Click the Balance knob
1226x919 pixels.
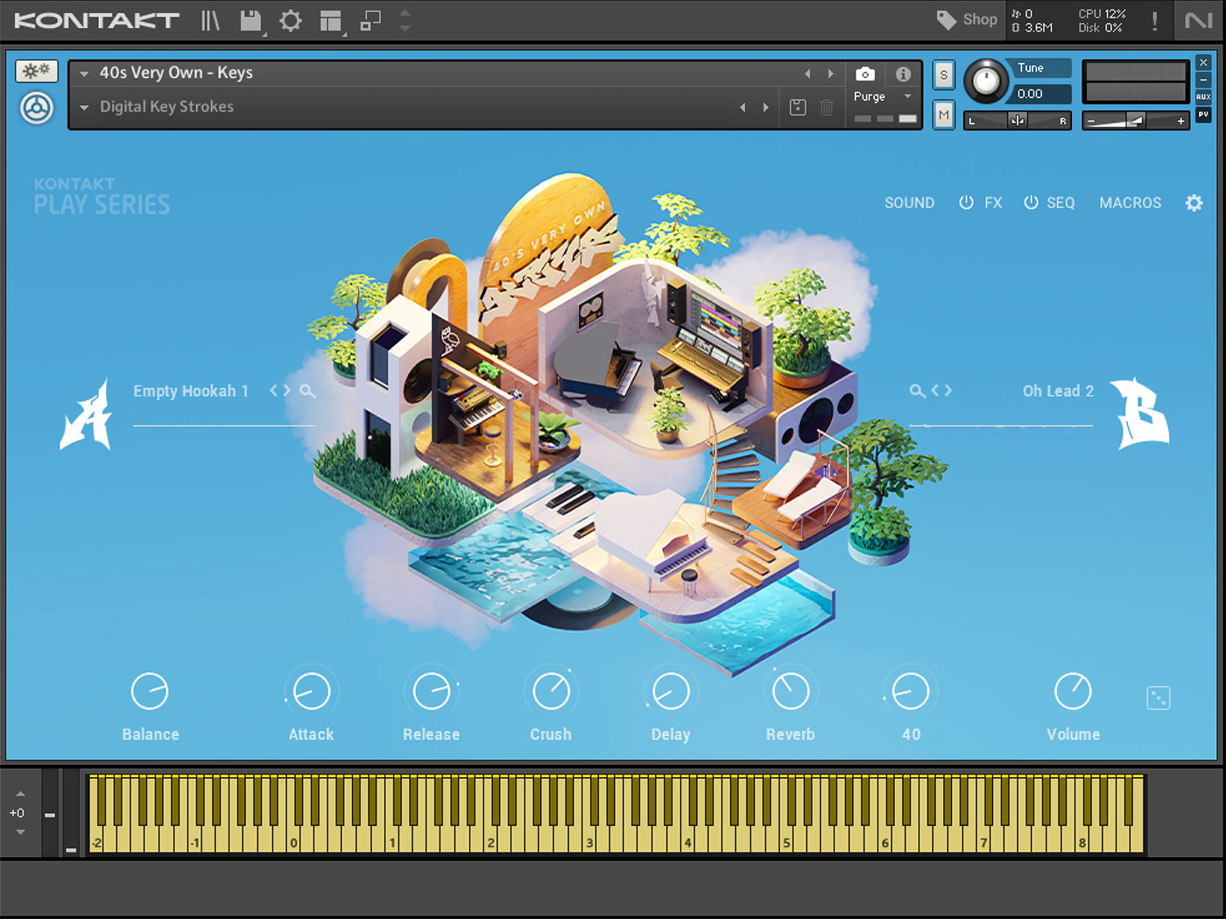click(150, 691)
